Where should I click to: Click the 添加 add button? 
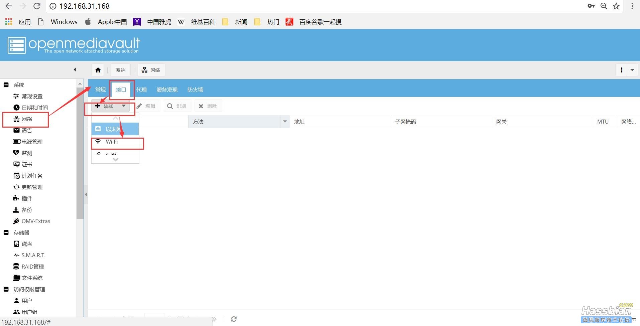tap(110, 106)
